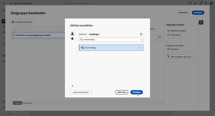Click the Empfänger breadcrumb item

click(x=94, y=34)
